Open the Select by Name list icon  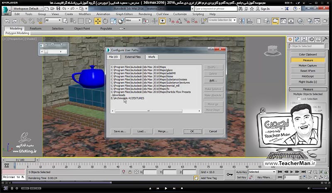73,21
